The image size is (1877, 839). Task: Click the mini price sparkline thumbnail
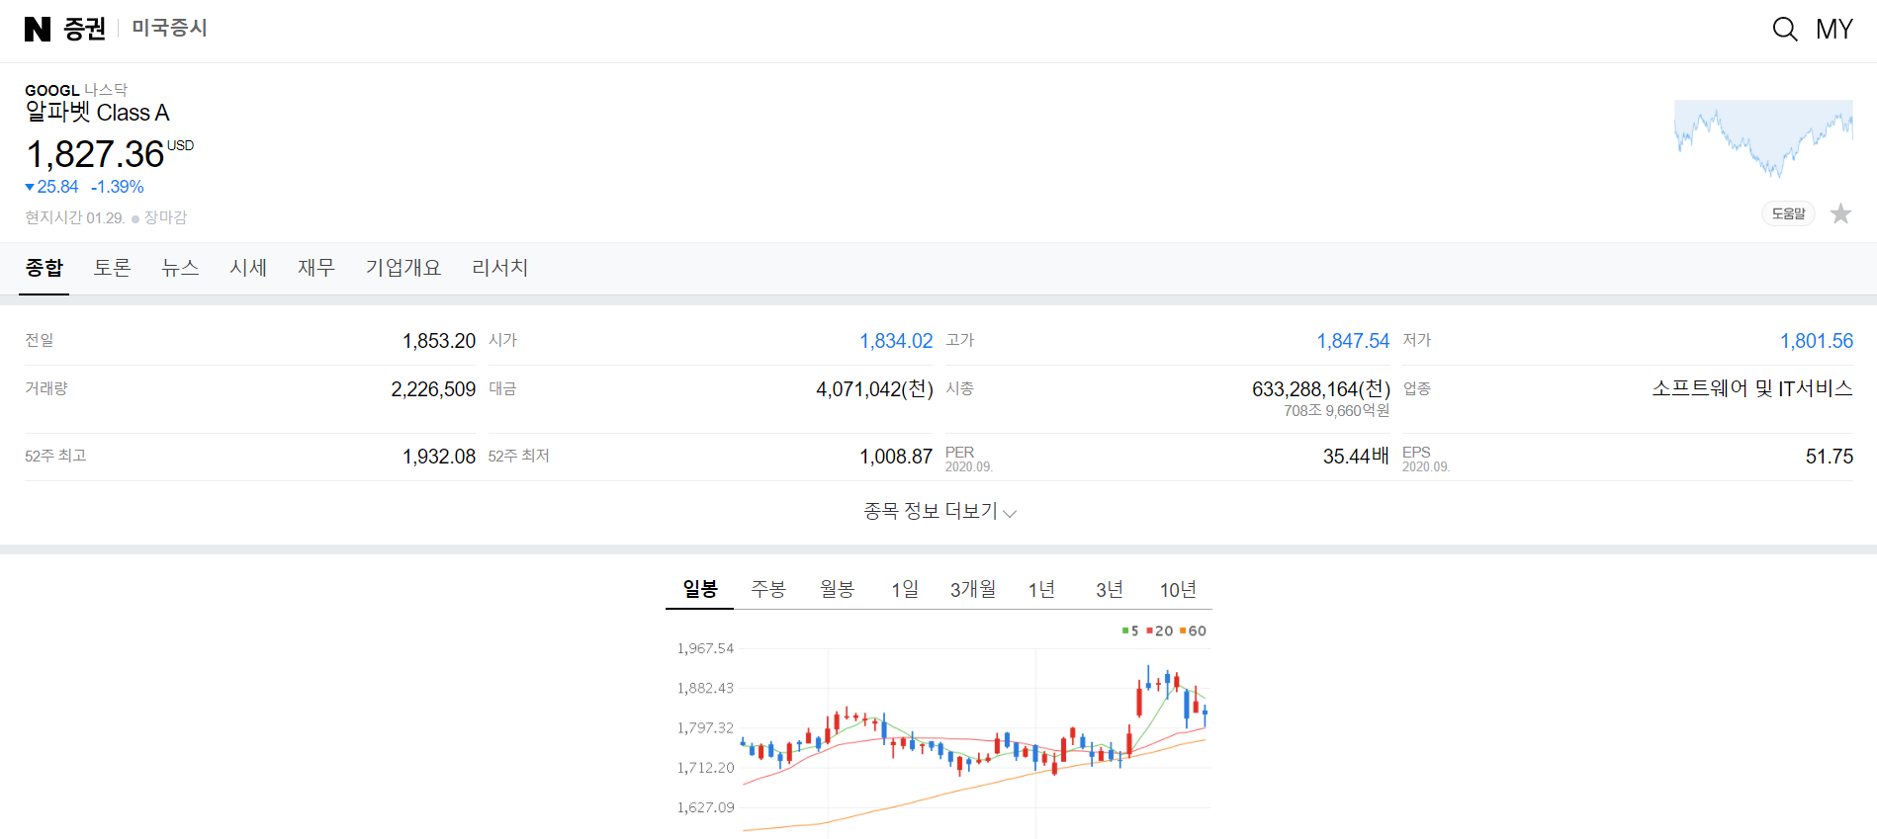pos(1763,139)
